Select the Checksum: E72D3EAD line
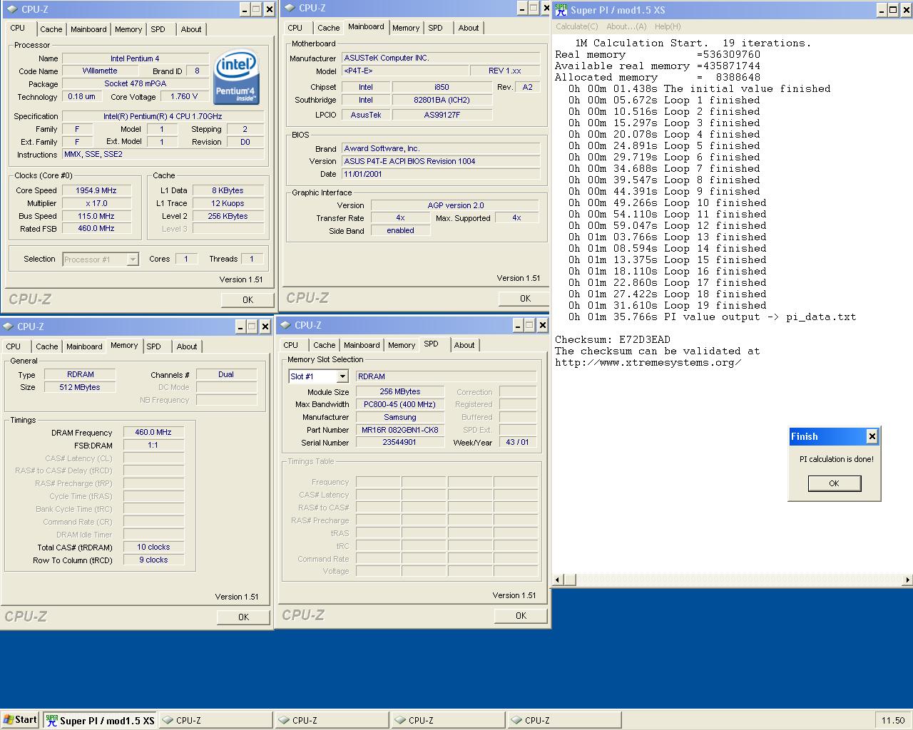 coord(613,339)
